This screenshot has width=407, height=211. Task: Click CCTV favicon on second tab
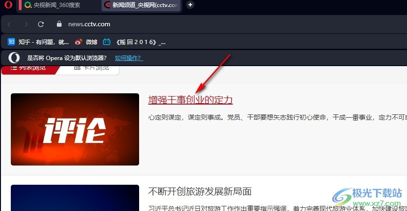click(107, 5)
